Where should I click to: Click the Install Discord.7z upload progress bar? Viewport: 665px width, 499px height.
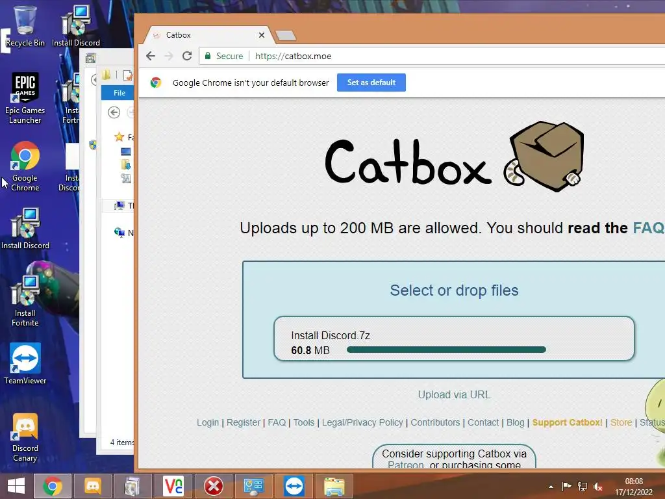(446, 350)
